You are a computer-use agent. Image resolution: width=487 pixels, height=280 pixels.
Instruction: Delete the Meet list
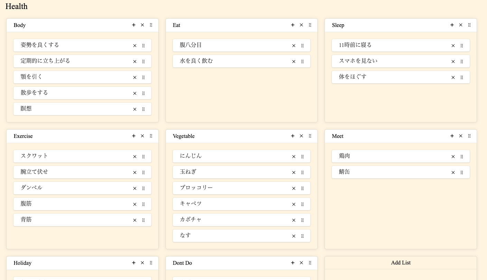click(461, 136)
